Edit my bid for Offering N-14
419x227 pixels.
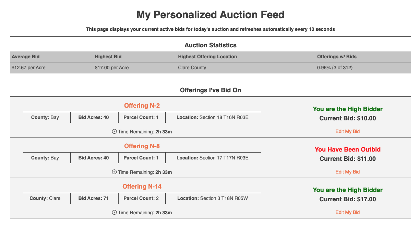pyautogui.click(x=347, y=212)
